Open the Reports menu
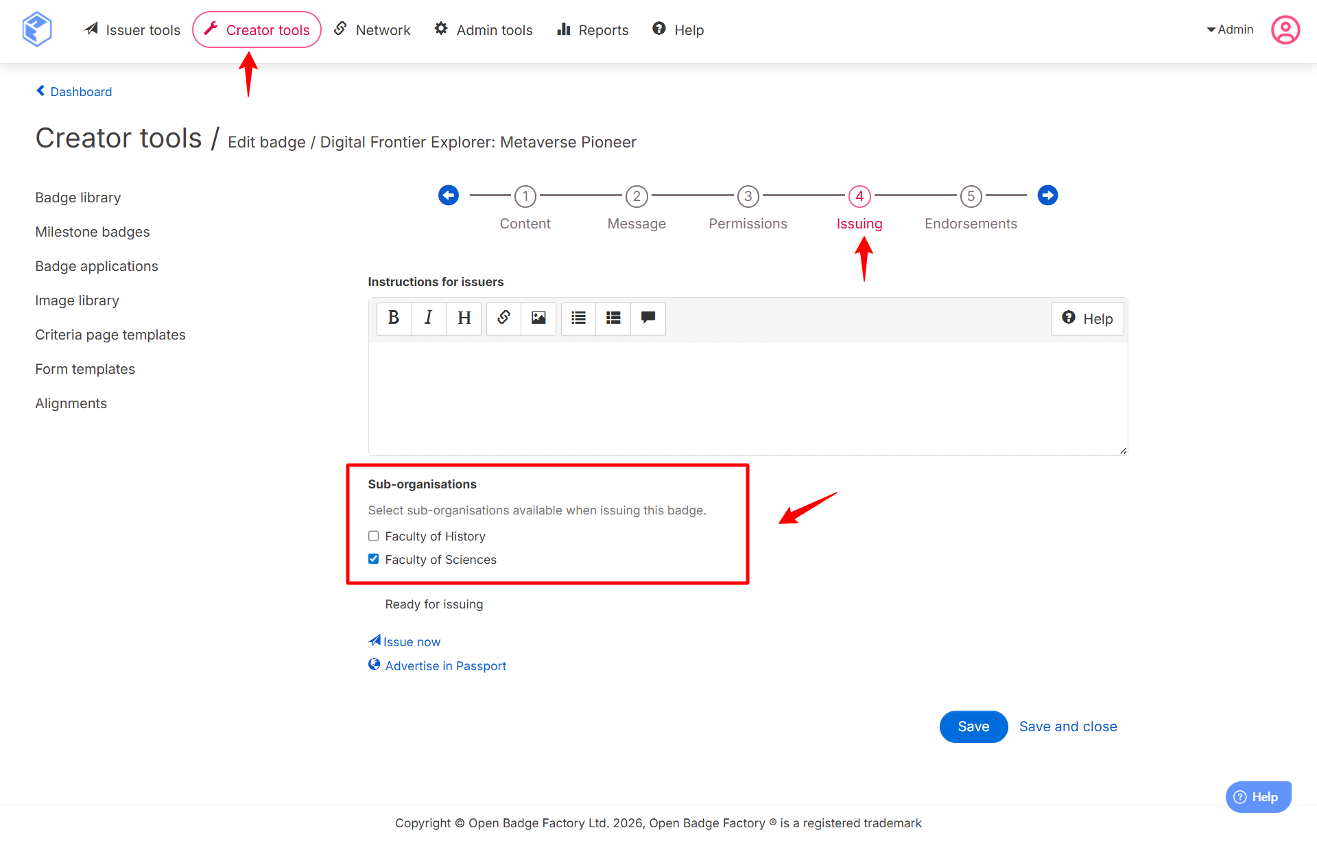Image resolution: width=1317 pixels, height=841 pixels. pos(593,30)
